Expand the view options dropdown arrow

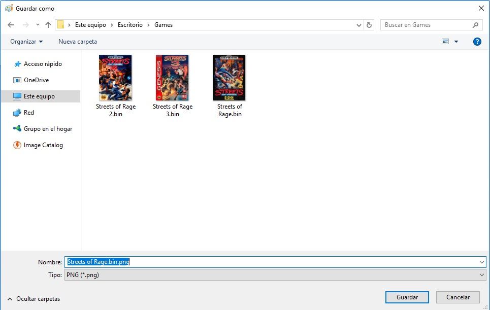(456, 42)
